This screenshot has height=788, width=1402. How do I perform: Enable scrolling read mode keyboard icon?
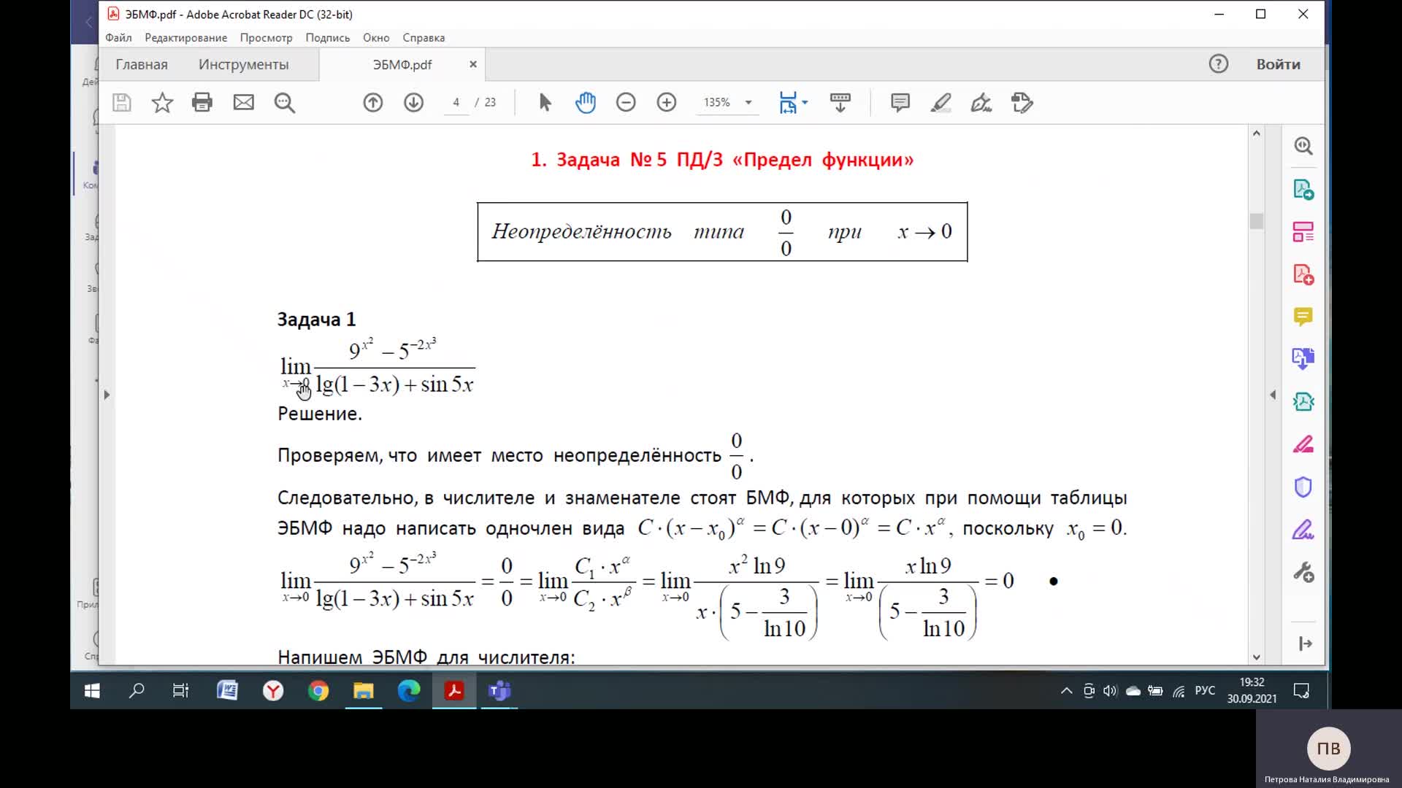tap(840, 103)
